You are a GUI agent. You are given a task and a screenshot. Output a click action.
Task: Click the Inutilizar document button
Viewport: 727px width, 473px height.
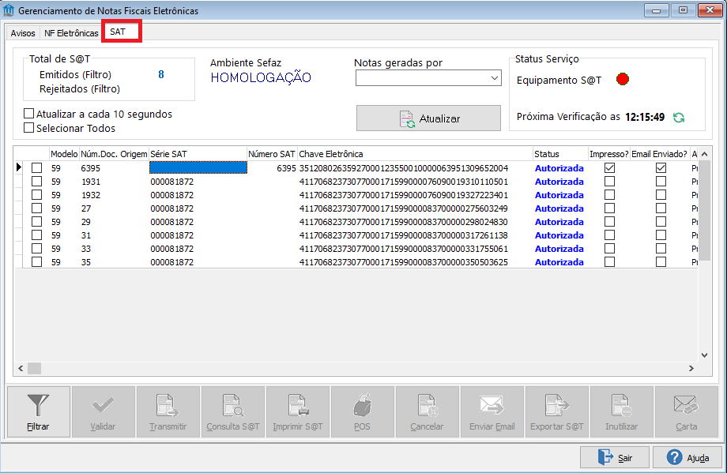click(621, 412)
